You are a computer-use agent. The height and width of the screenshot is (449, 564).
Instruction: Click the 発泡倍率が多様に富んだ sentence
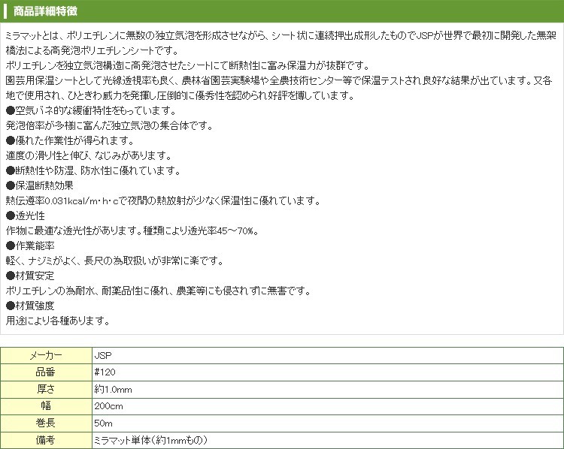point(110,125)
